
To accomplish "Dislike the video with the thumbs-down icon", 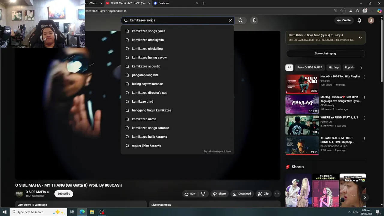I will (203, 194).
